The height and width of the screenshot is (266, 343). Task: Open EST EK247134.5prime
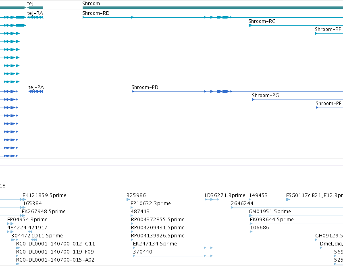coord(155,244)
